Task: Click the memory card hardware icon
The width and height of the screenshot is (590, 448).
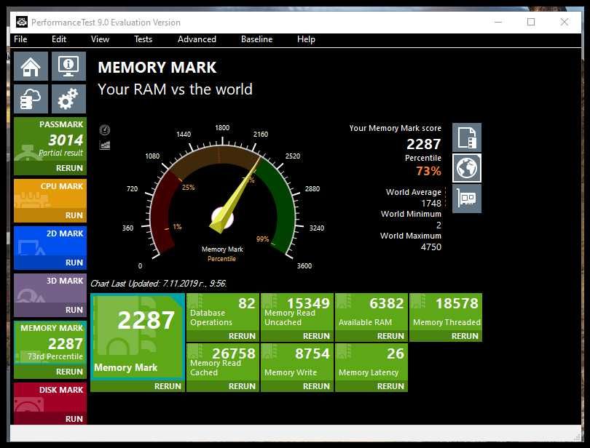Action: [x=467, y=199]
